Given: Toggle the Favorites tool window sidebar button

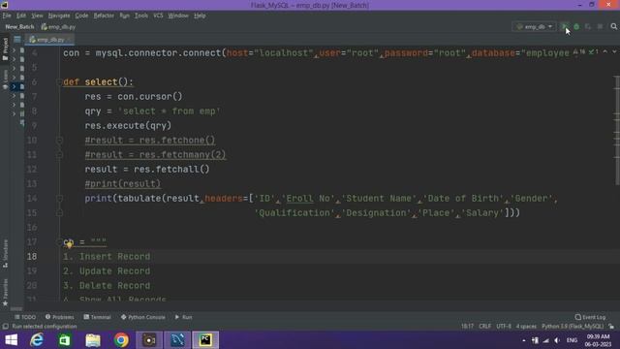Looking at the screenshot, I should pyautogui.click(x=5, y=293).
